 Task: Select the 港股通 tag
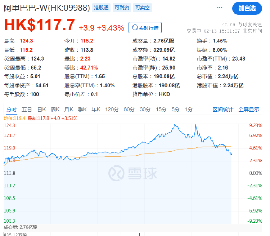[x=101, y=8]
